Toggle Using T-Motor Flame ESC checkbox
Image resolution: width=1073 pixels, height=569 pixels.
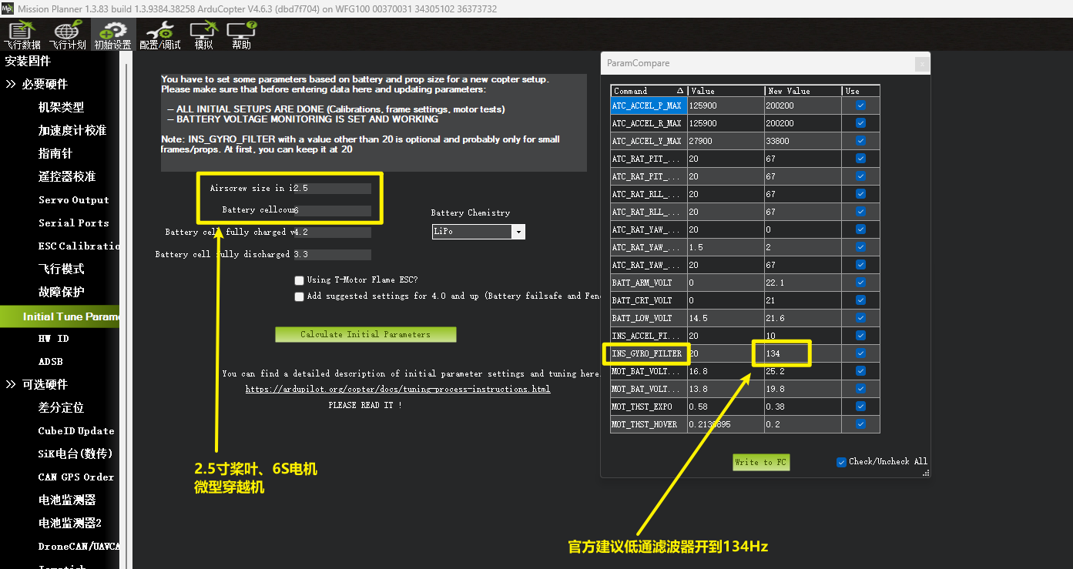pos(300,280)
